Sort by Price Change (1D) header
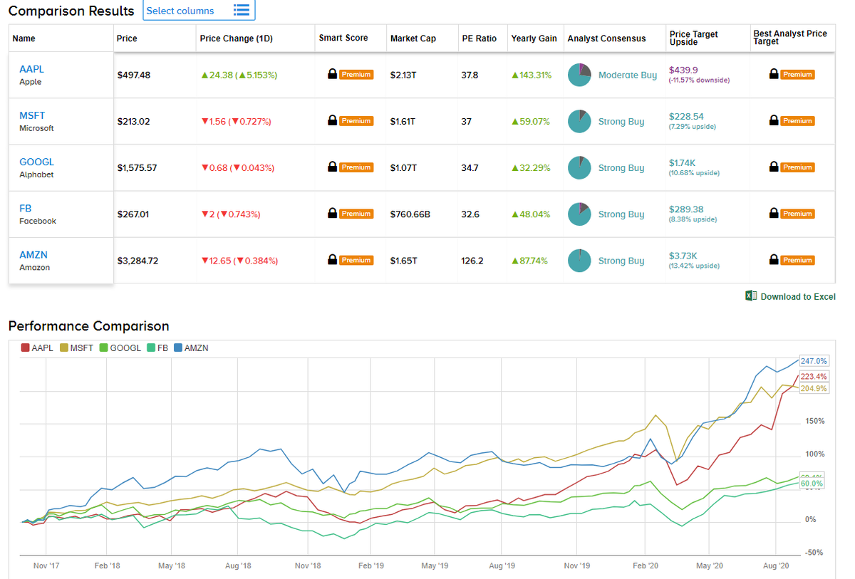 pyautogui.click(x=236, y=38)
